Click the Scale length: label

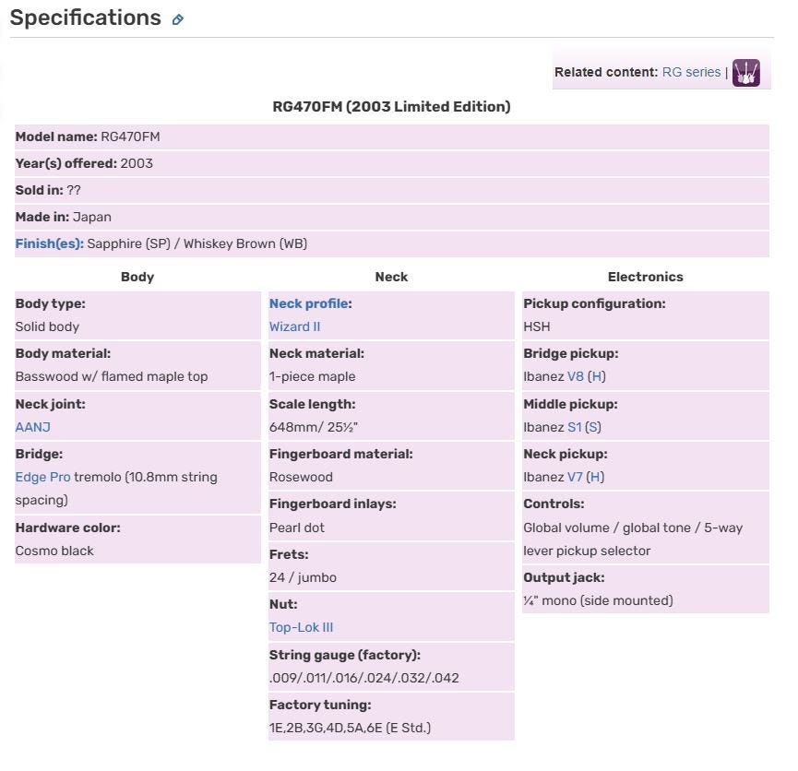(313, 404)
